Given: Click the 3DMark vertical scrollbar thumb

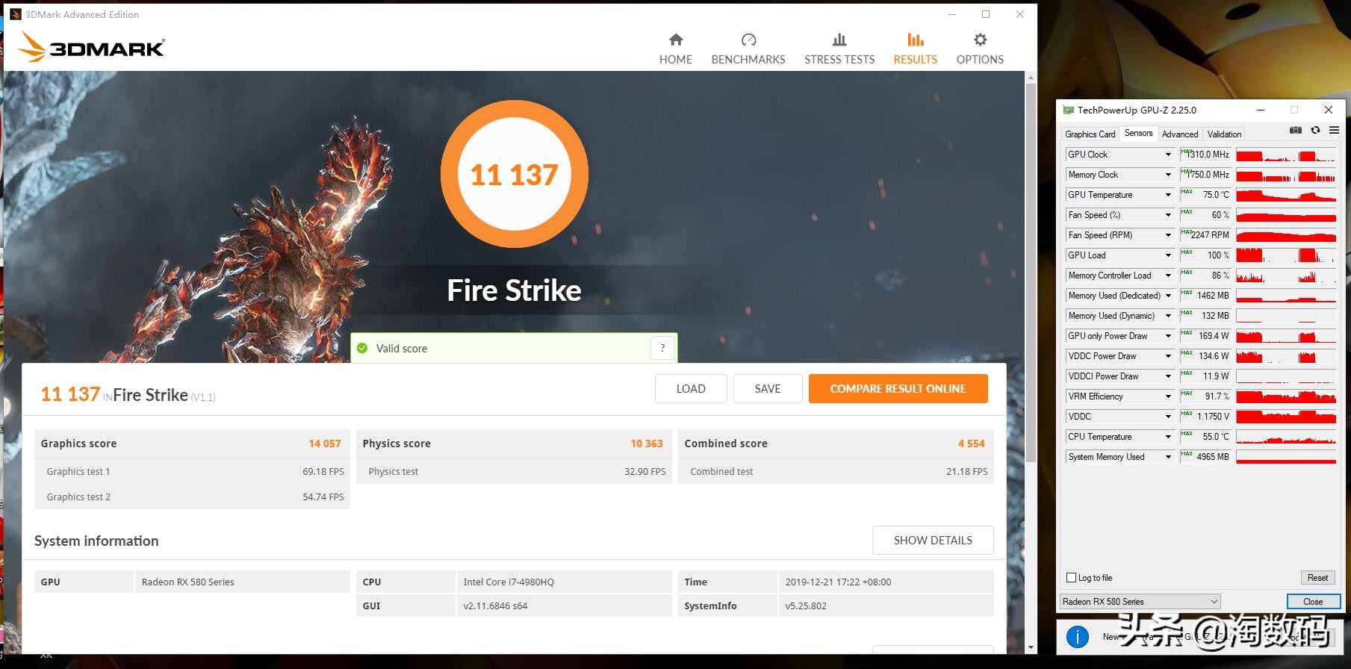Looking at the screenshot, I should tap(1031, 273).
